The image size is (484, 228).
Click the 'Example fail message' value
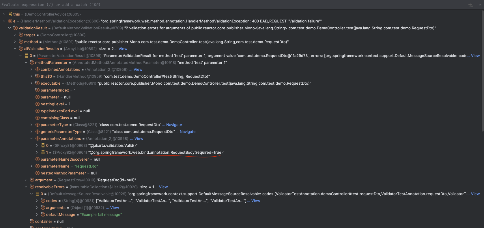coord(101,214)
